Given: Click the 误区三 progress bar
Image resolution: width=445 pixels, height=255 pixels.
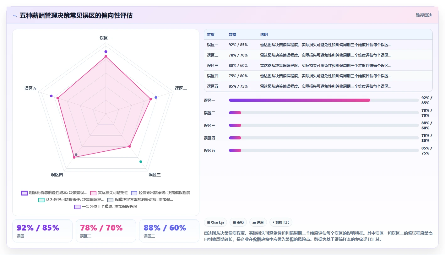Looking at the screenshot, I should (324, 125).
